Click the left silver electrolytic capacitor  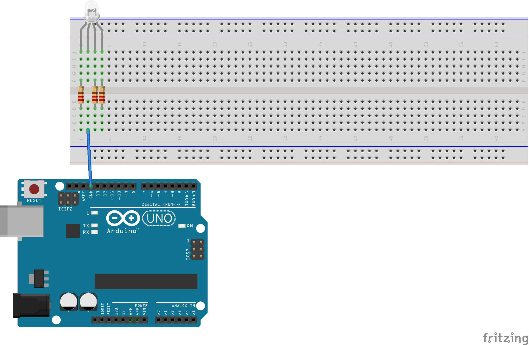pyautogui.click(x=68, y=301)
